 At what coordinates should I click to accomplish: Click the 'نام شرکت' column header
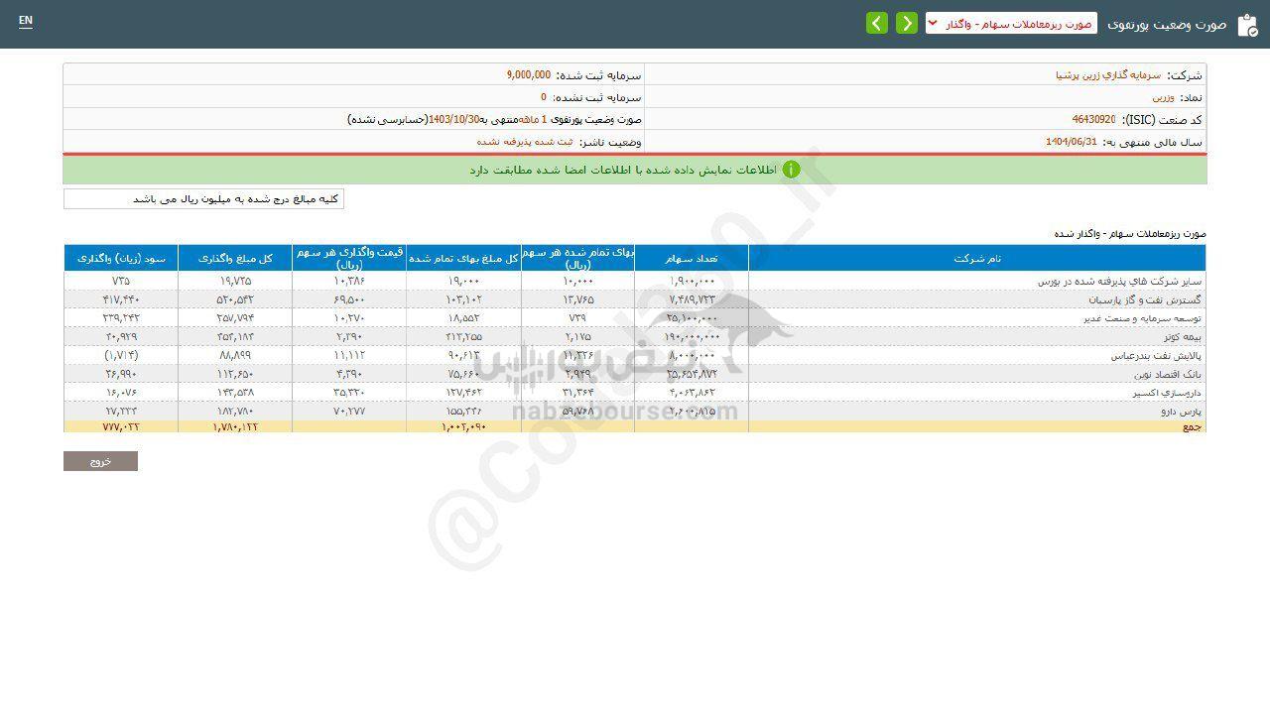click(x=977, y=258)
